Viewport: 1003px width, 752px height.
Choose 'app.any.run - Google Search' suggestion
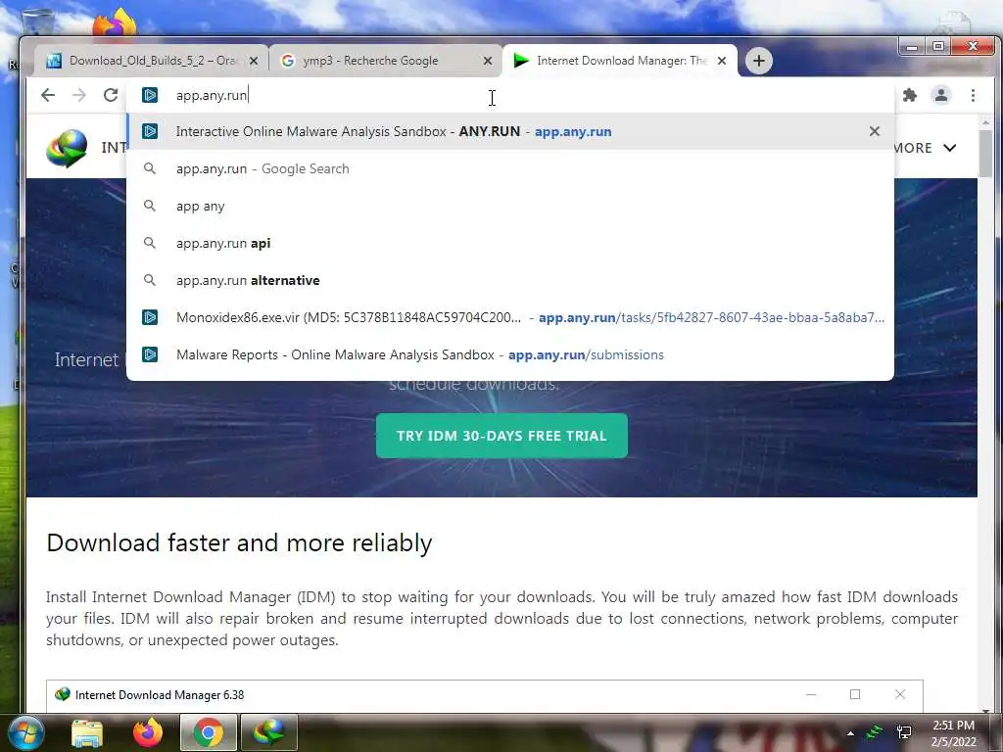coord(510,168)
